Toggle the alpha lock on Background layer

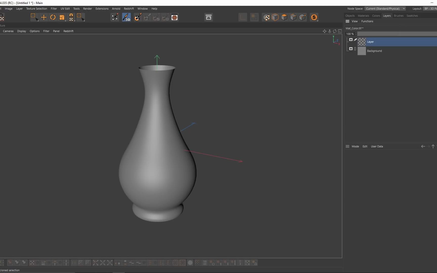pos(355,49)
